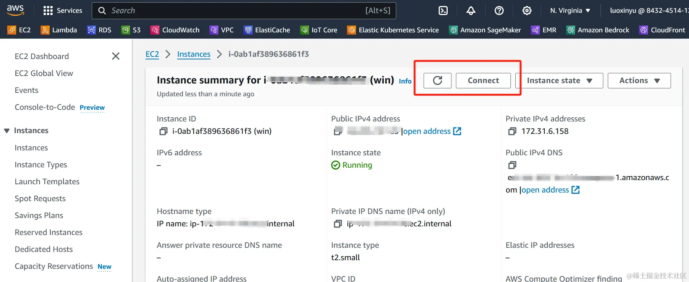Open Console-to-Code Preview in sidebar
Image resolution: width=689 pixels, height=282 pixels.
60,107
